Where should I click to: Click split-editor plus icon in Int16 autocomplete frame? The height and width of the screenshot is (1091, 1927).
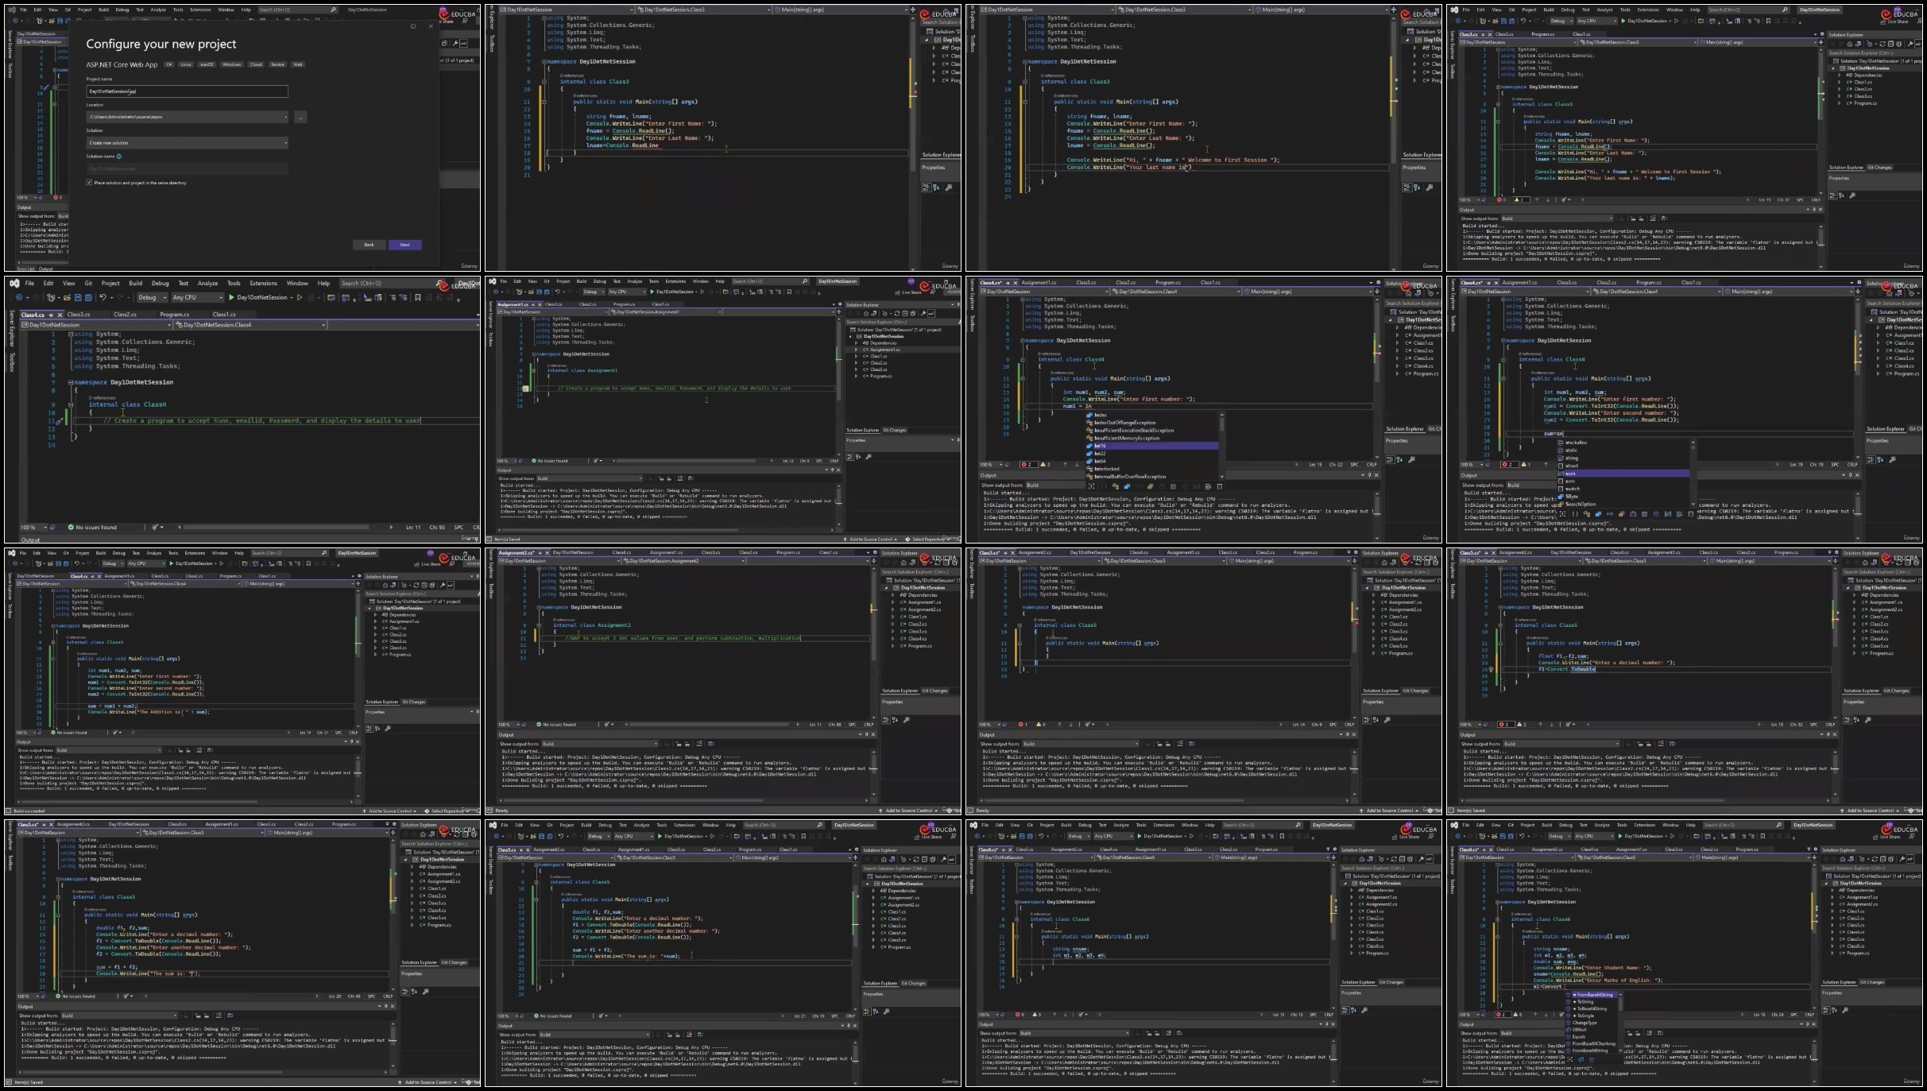click(x=1377, y=292)
